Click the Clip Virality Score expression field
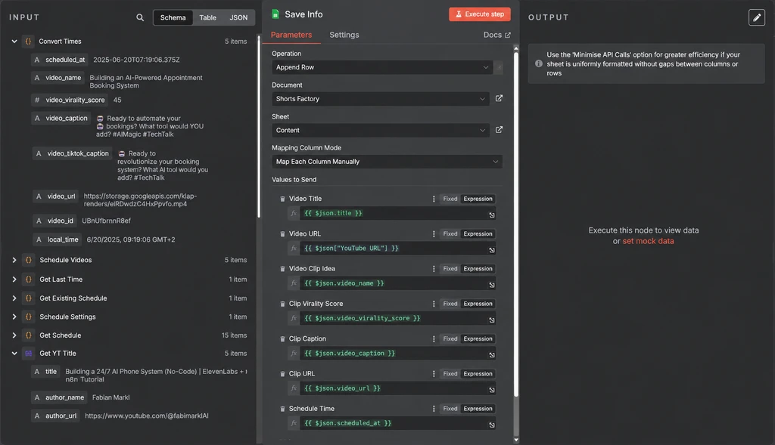The image size is (775, 445). tap(397, 318)
